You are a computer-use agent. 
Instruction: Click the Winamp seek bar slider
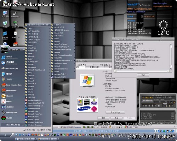tap(165, 104)
